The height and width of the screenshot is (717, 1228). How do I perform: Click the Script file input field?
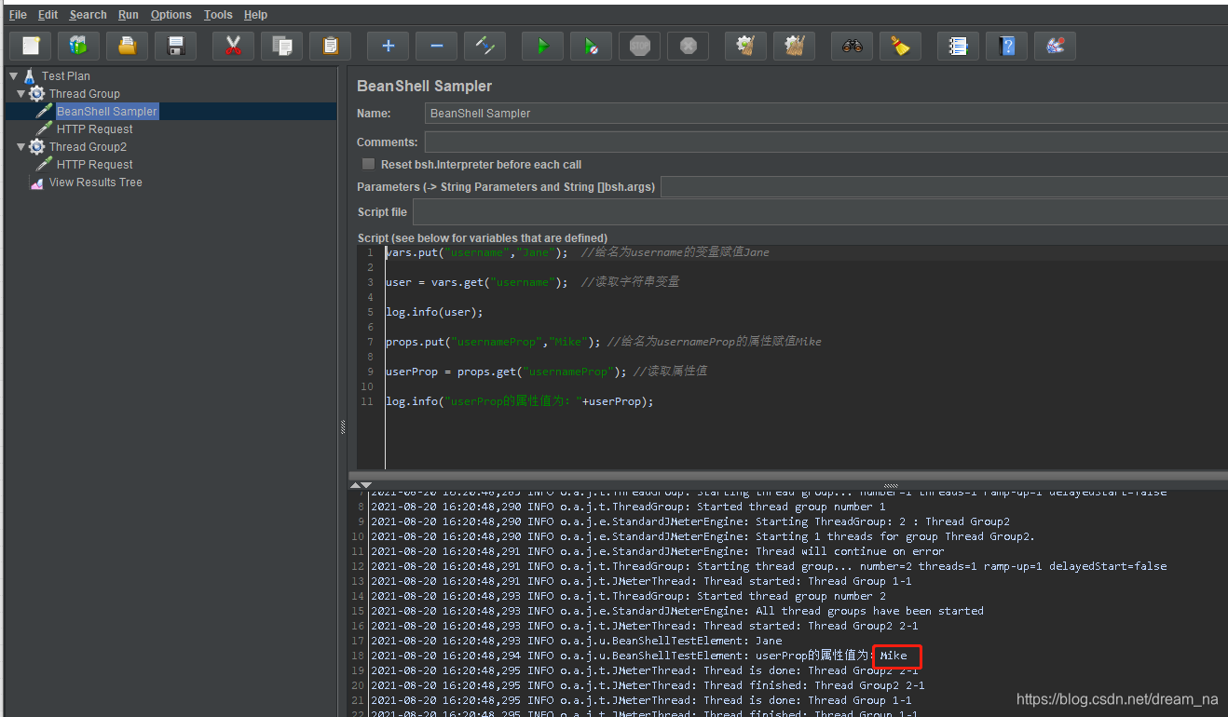point(820,212)
